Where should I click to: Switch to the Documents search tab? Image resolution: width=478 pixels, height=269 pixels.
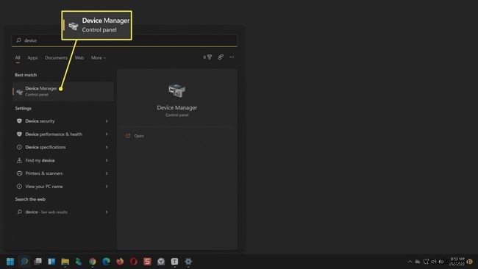56,57
